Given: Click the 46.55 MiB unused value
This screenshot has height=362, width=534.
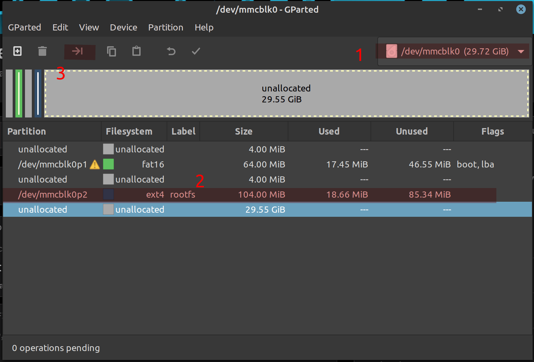Looking at the screenshot, I should (x=430, y=164).
